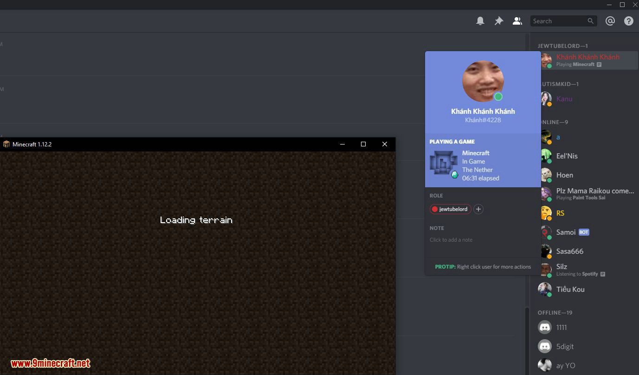Select member Tiêu Kou in list
The width and height of the screenshot is (639, 375).
pos(587,289)
